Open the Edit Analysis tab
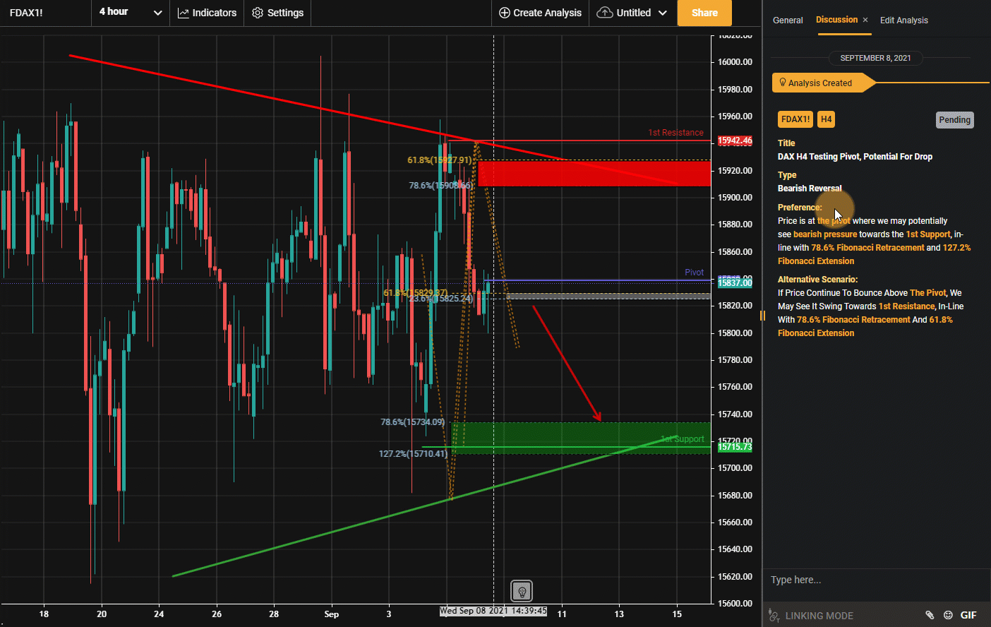Screen dimensions: 991x627 pos(903,20)
